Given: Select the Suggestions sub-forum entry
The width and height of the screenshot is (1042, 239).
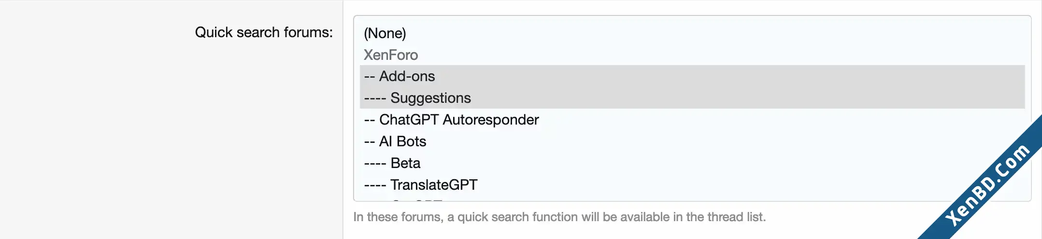Looking at the screenshot, I should click(692, 98).
